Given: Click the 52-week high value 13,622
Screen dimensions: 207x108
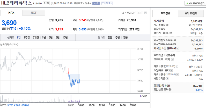Looking at the screenshot, I should pyautogui.click(x=191, y=60).
